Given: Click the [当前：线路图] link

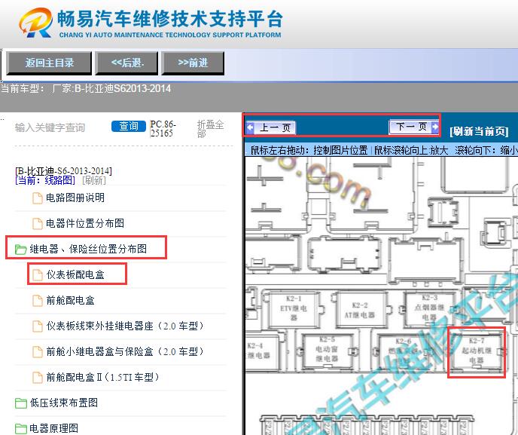Looking at the screenshot, I should [x=45, y=180].
